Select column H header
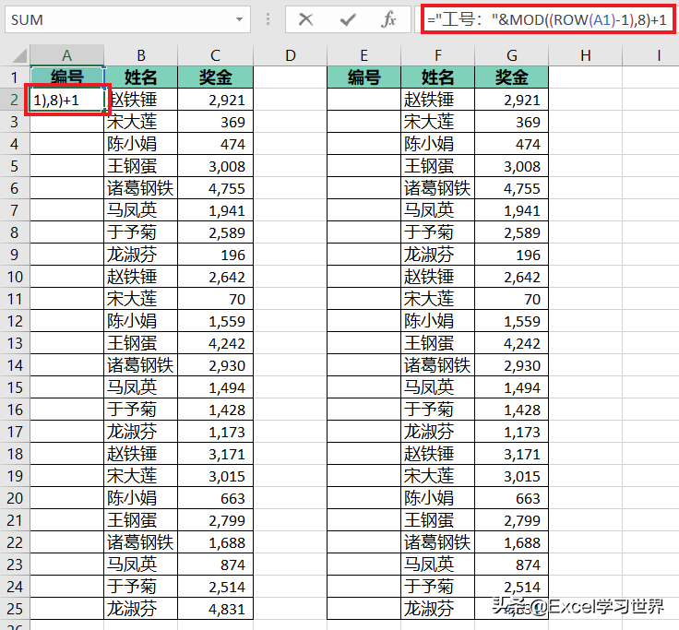The width and height of the screenshot is (679, 630). [x=586, y=55]
